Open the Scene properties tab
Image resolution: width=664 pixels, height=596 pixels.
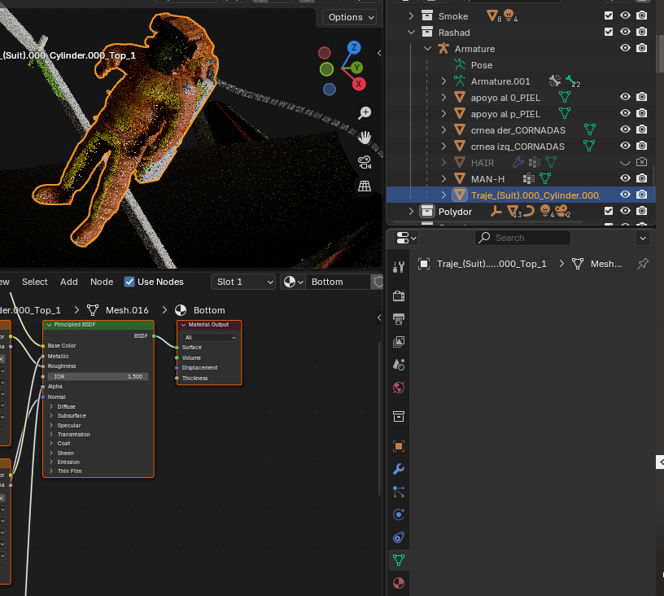point(399,364)
